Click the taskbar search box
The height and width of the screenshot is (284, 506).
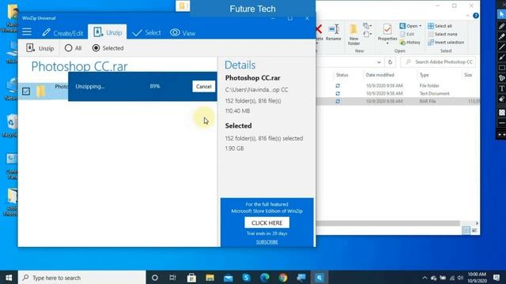coord(82,278)
